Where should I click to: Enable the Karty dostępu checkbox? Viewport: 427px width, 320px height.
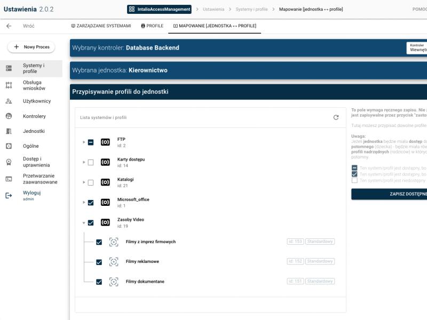pos(90,162)
